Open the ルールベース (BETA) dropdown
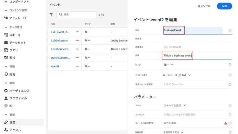238x134 pixels. click(x=177, y=75)
